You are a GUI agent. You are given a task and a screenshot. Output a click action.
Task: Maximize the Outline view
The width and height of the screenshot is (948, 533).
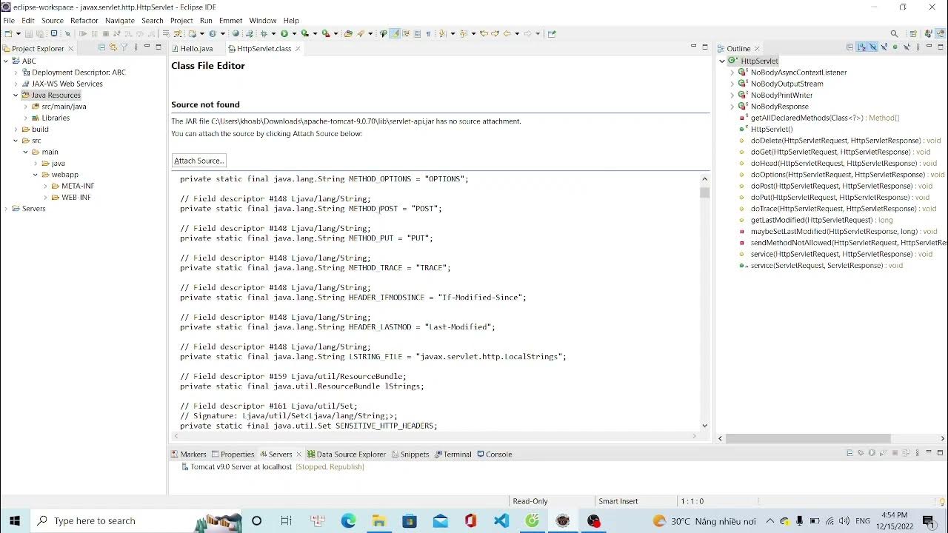(941, 47)
